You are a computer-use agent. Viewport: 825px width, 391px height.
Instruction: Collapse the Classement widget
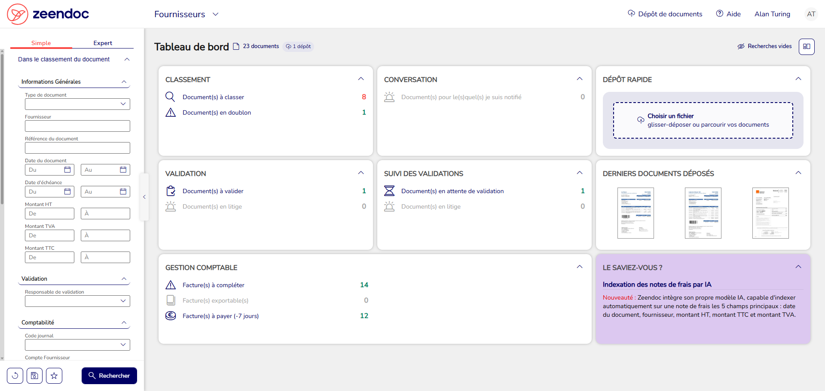point(361,79)
